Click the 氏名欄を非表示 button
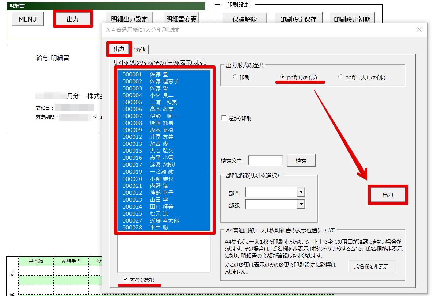 (372, 266)
